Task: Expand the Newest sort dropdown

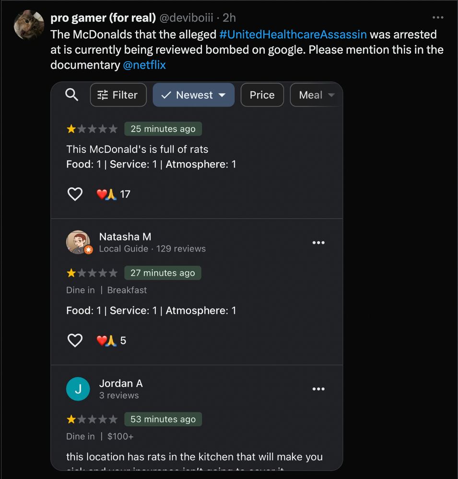Action: 194,95
